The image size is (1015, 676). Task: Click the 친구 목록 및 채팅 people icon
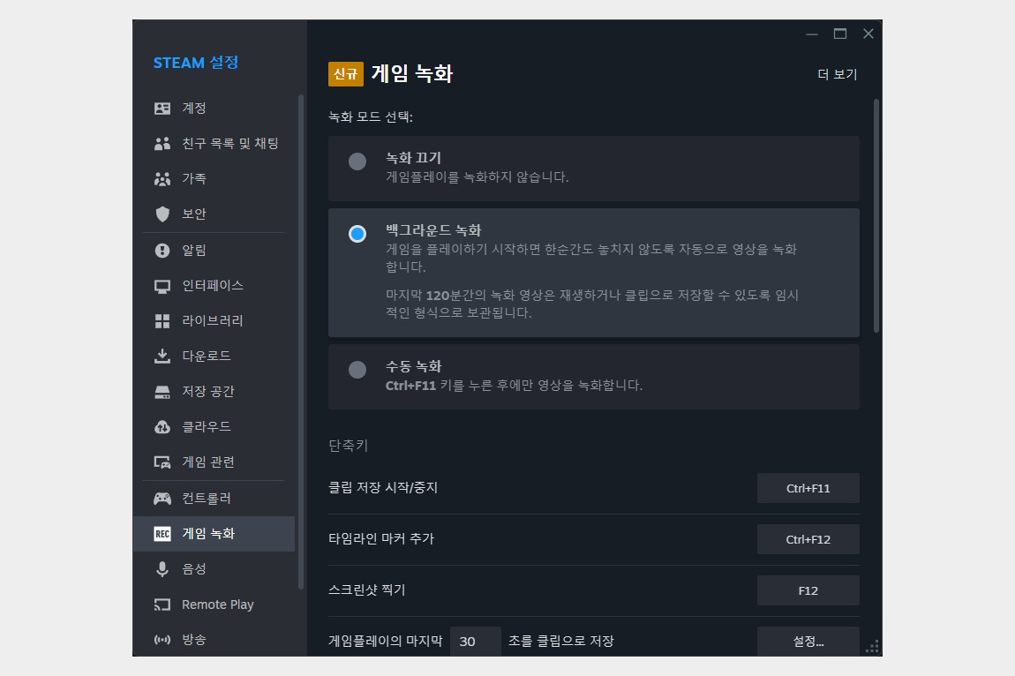[162, 143]
